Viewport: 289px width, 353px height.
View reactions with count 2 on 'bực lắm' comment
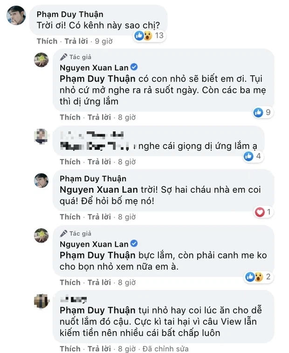pos(258,277)
